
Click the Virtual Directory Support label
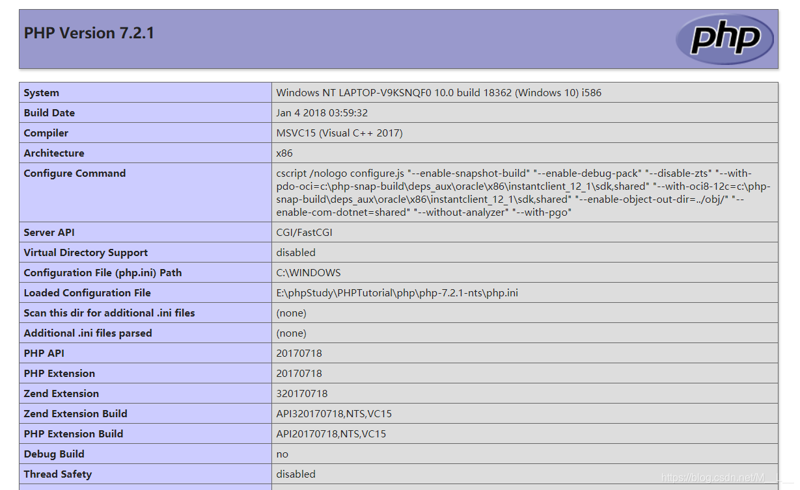[x=86, y=253]
